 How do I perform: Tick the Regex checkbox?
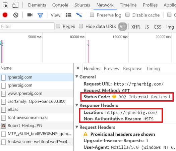(58, 26)
